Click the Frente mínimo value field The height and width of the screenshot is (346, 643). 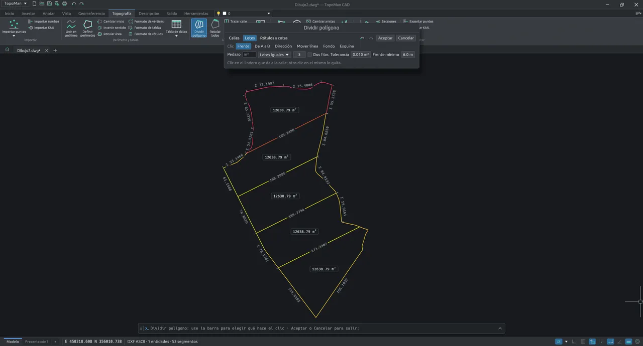pyautogui.click(x=408, y=55)
